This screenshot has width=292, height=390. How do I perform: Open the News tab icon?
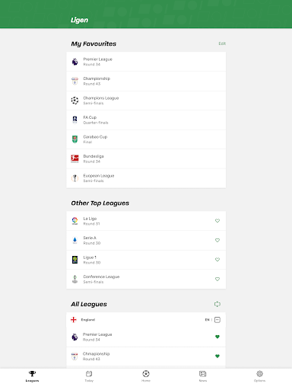(x=203, y=373)
